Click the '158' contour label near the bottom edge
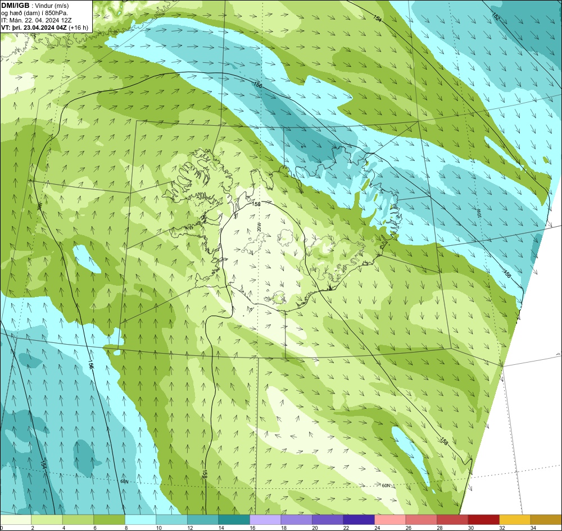The width and height of the screenshot is (562, 531). (205, 474)
